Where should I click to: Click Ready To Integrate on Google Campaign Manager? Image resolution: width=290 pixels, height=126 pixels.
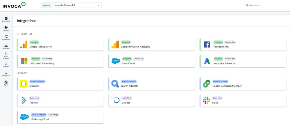(220, 81)
